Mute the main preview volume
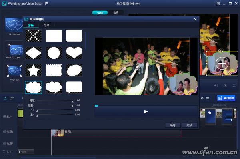Screen dimensions: 240x159 pyautogui.click(x=216, y=85)
